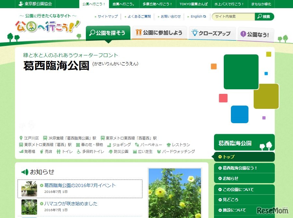Open the 防災公園 tag

pyautogui.click(x=121, y=151)
